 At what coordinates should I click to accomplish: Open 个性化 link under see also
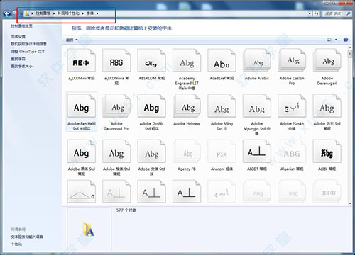[x=16, y=244]
